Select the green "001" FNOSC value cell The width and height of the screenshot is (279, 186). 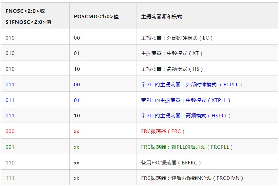[35, 146]
